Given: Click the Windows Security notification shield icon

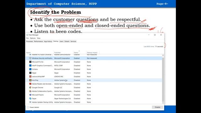Looking at the screenshot, I should pos(30,58).
